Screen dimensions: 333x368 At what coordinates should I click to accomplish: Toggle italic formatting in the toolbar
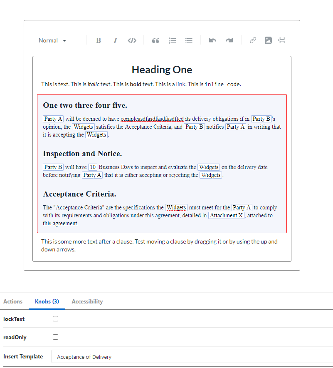115,40
